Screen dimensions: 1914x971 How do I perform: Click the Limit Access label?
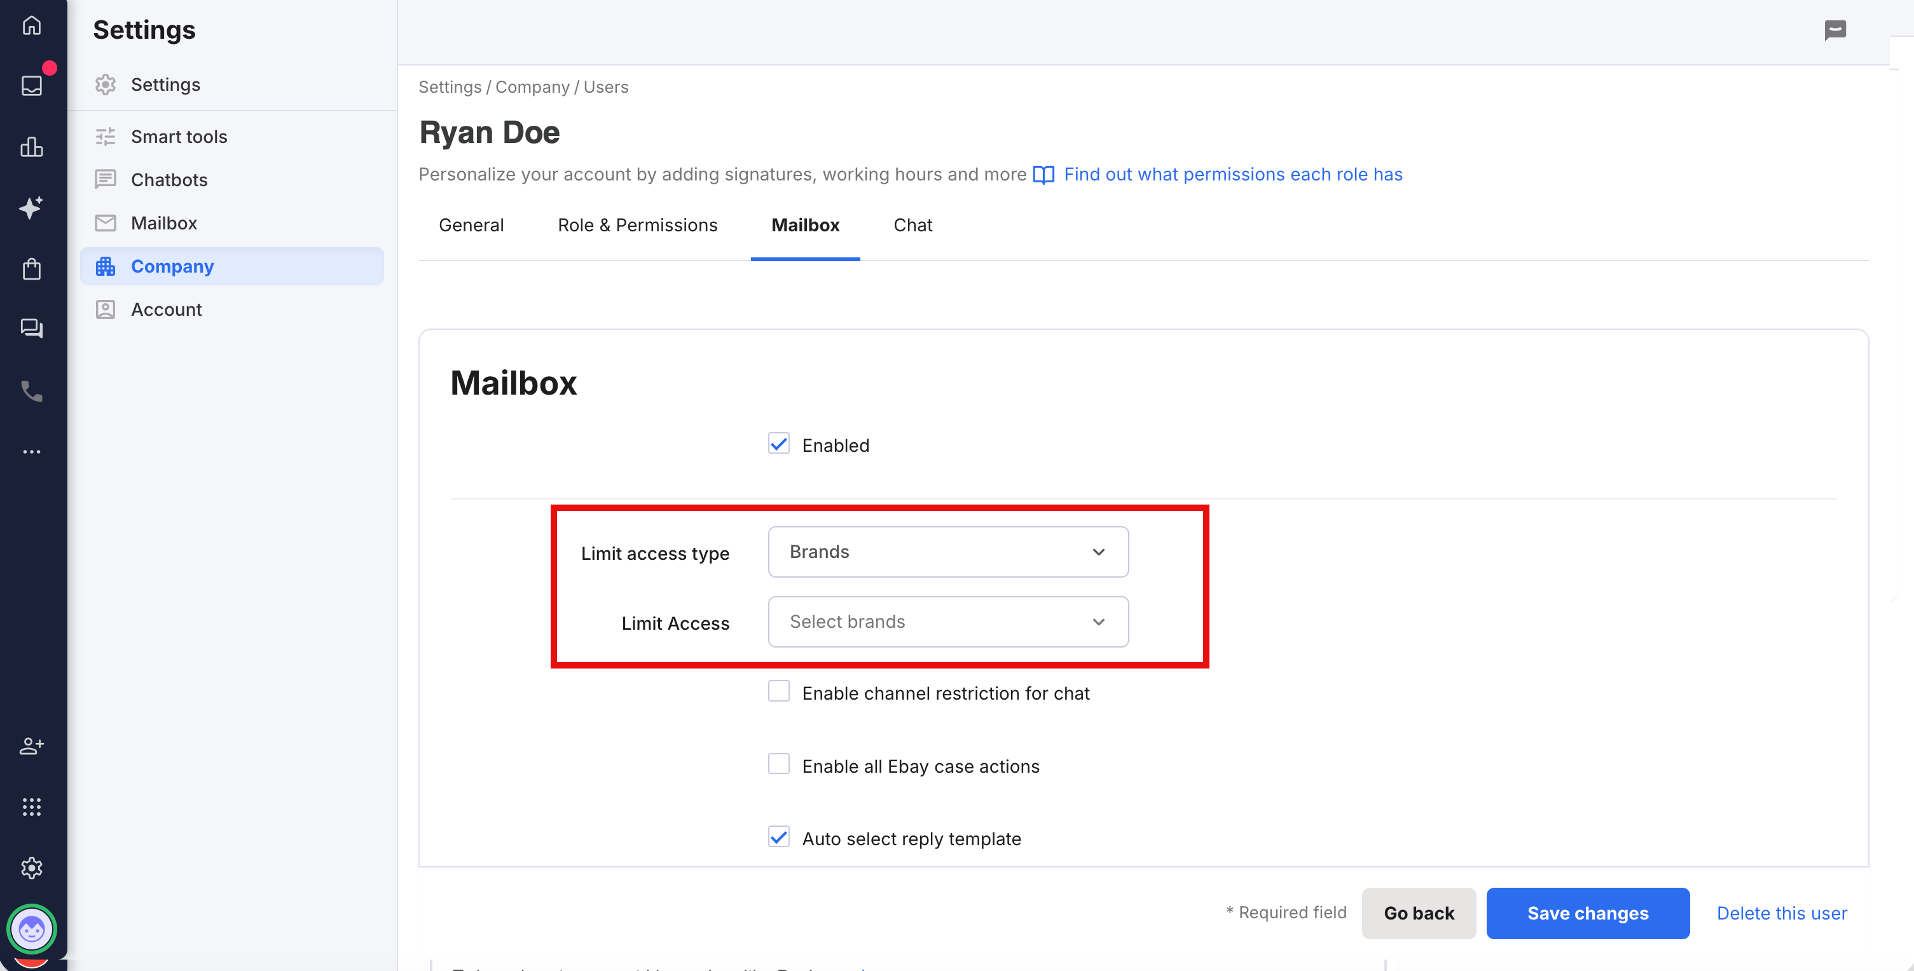click(x=675, y=623)
